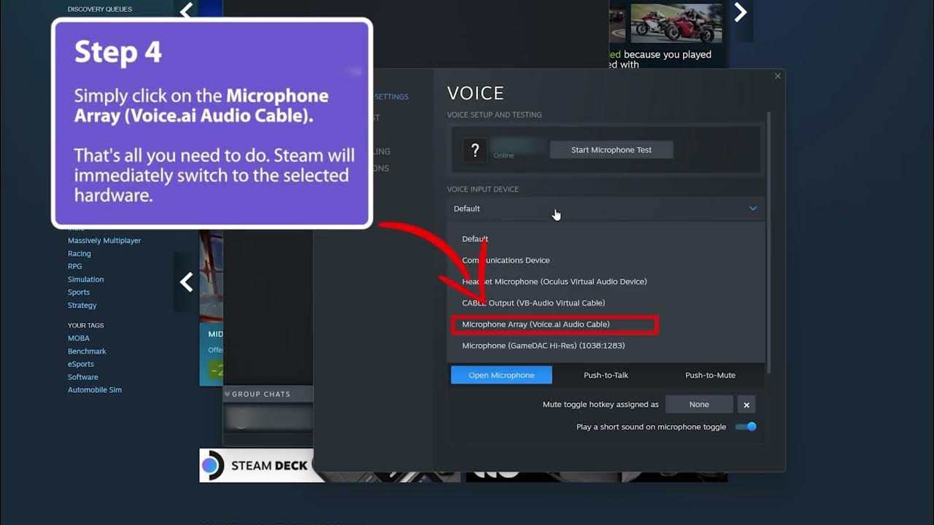Click the Discovery Queues heading

pos(100,9)
